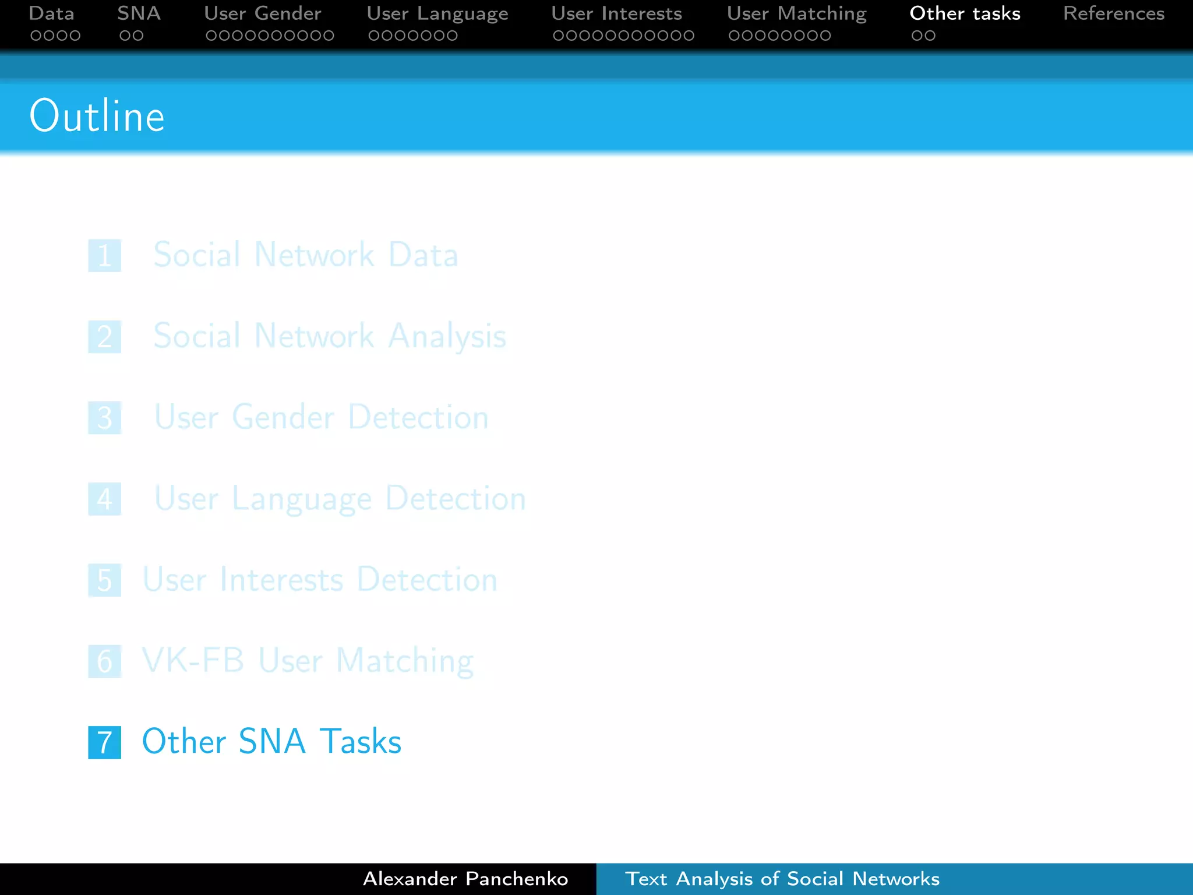1193x895 pixels.
Task: Click the number 6 outline badge
Action: (x=105, y=661)
